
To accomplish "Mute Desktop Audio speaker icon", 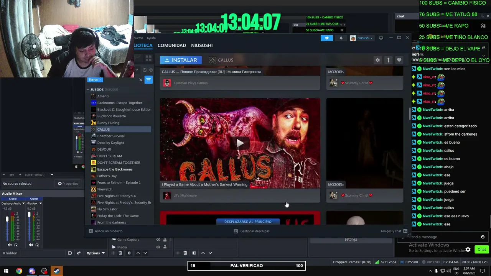I will (x=10, y=245).
